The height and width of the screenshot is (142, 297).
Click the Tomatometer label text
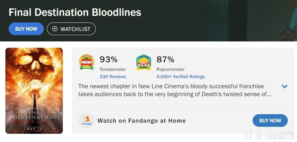(113, 69)
